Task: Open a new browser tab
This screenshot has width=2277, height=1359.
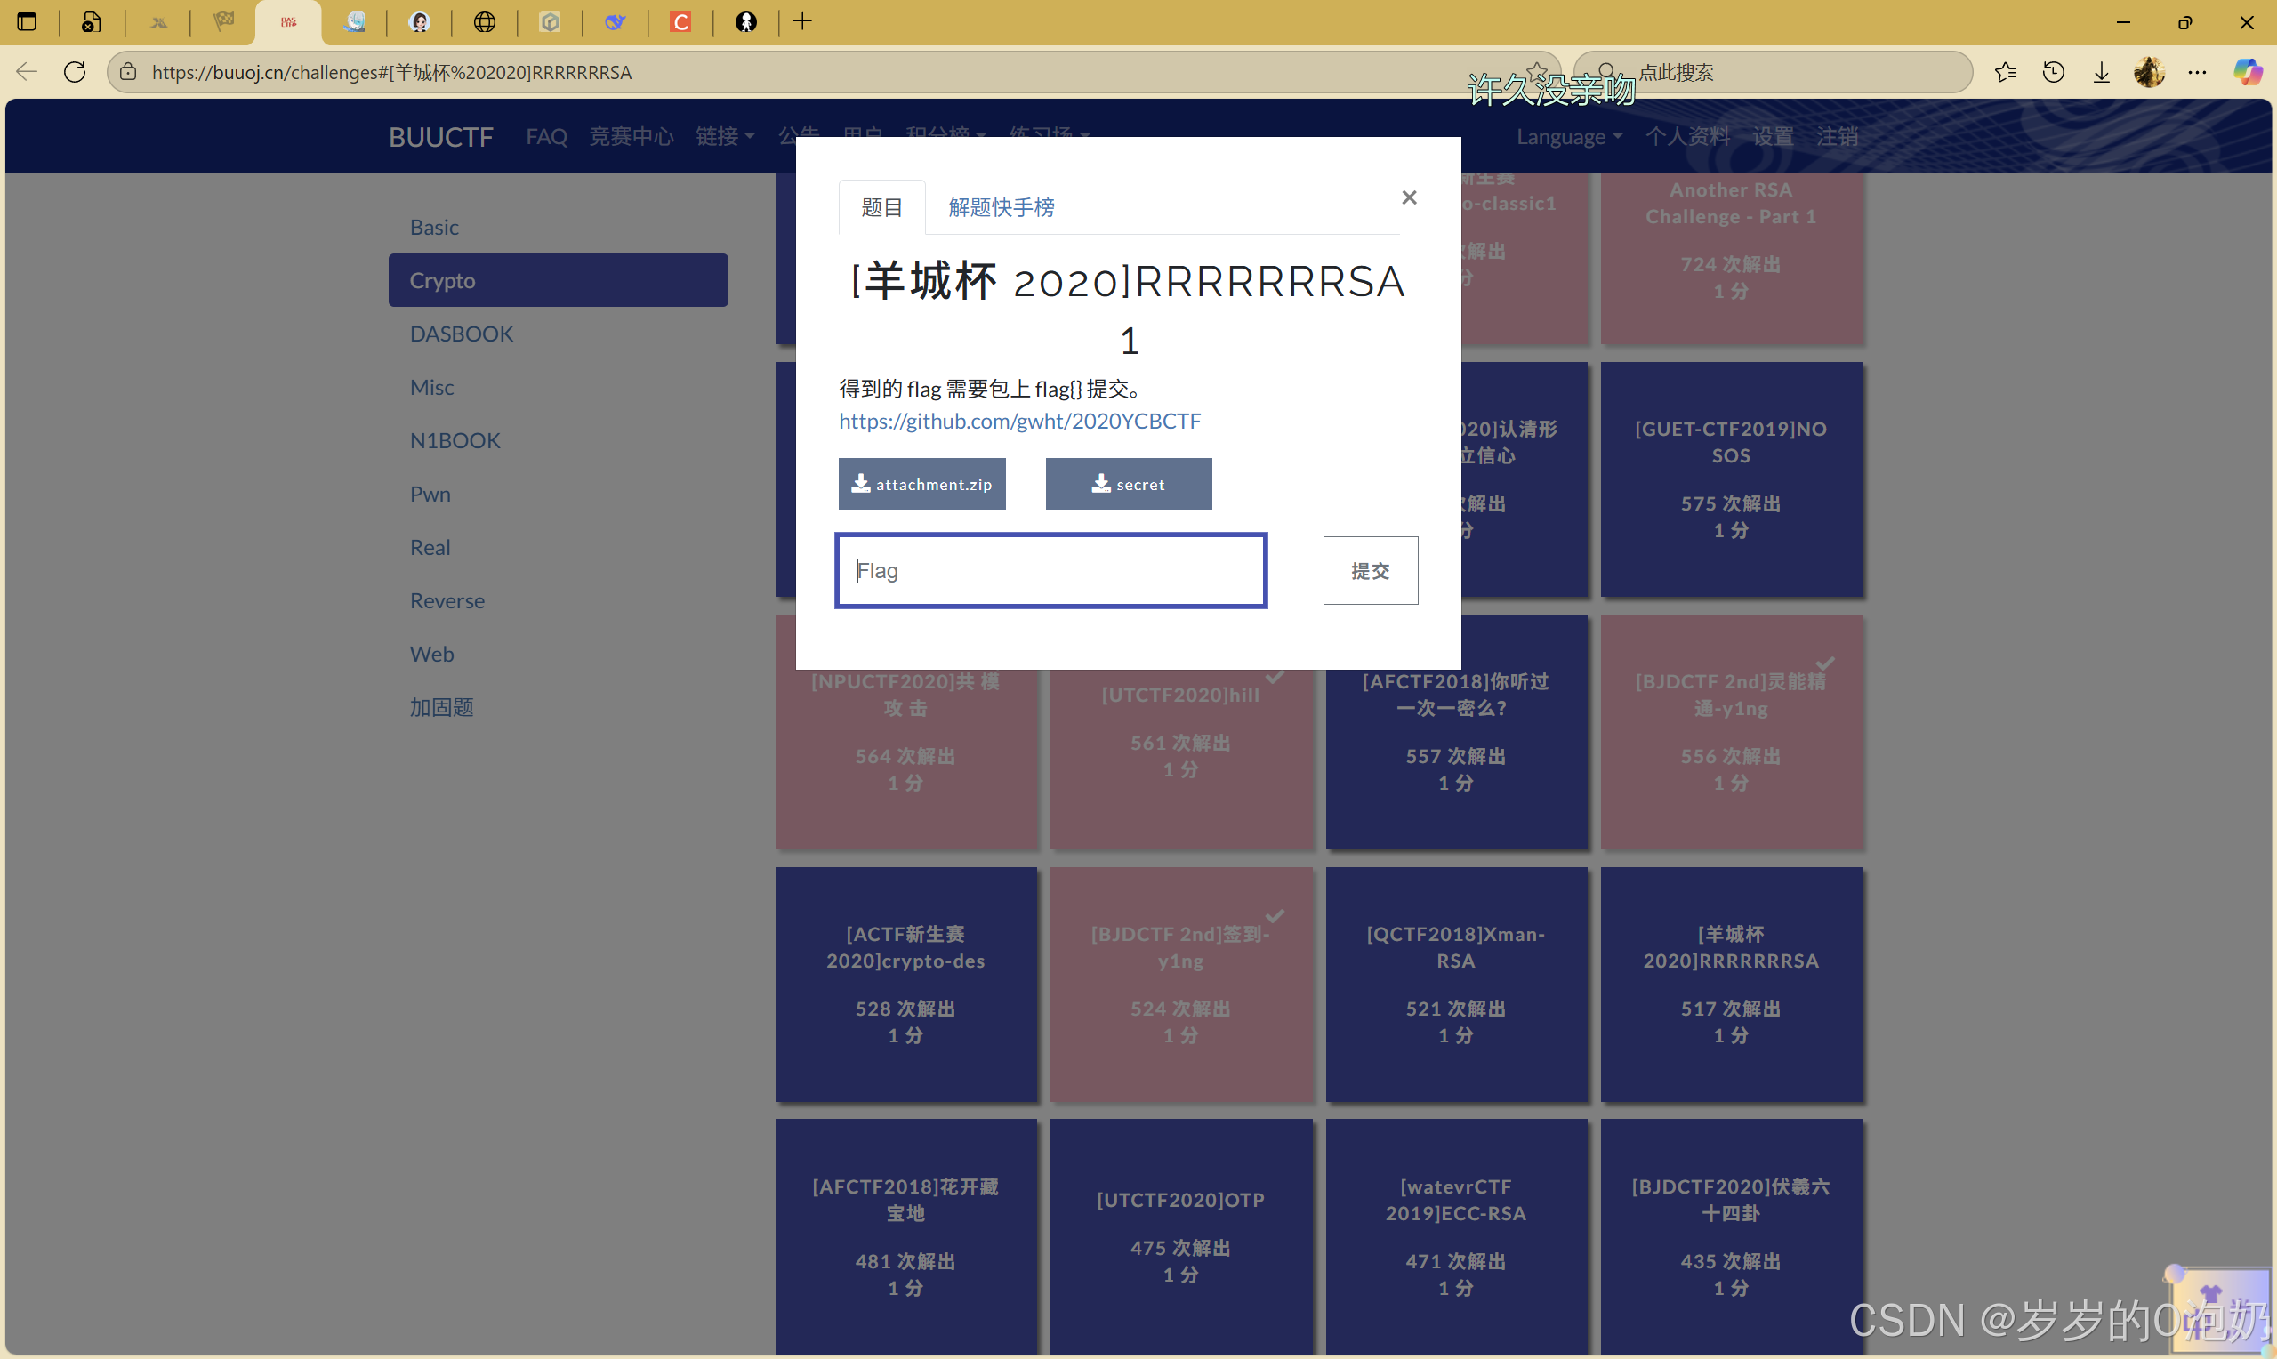Action: pos(803,21)
